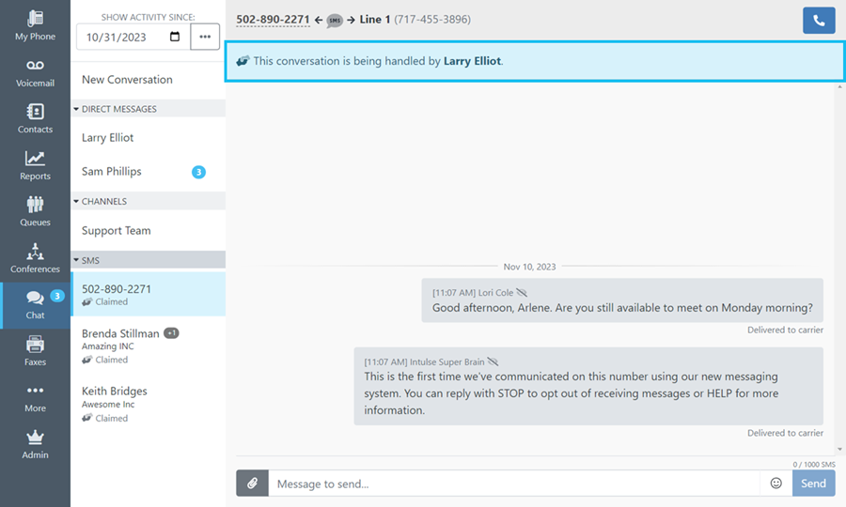Viewport: 846px width, 507px height.
Task: Open My Phone in the sidebar
Action: (35, 26)
